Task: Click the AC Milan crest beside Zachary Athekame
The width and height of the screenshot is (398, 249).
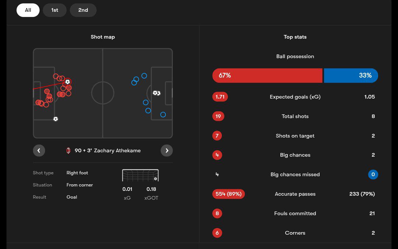Action: click(68, 150)
